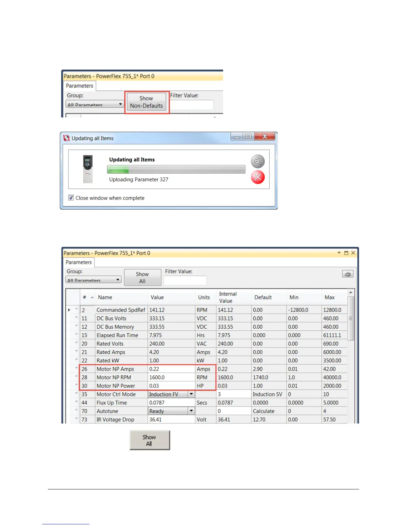Click IR Voltage Drop value cell 36.41

click(x=171, y=420)
